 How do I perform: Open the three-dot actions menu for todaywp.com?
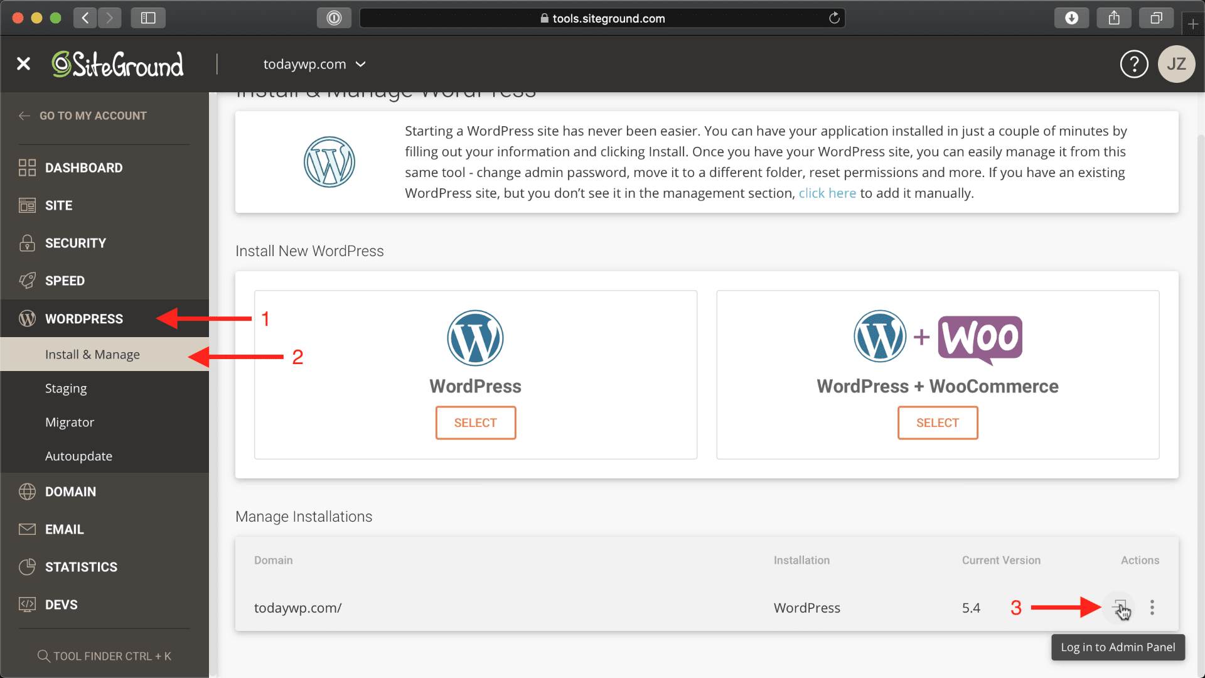tap(1152, 607)
